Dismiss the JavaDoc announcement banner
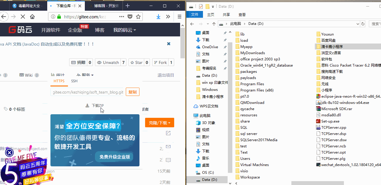Screen dimensions: 381x185 coord(169,44)
